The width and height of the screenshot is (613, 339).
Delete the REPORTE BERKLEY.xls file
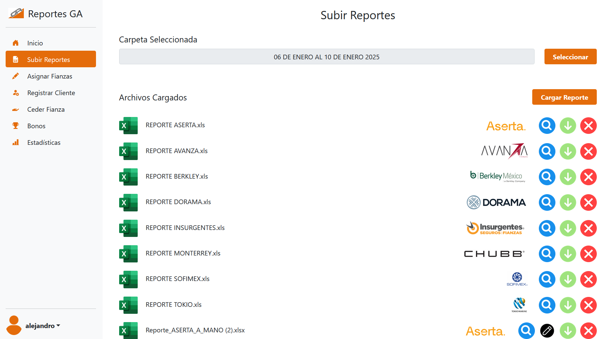[588, 177]
